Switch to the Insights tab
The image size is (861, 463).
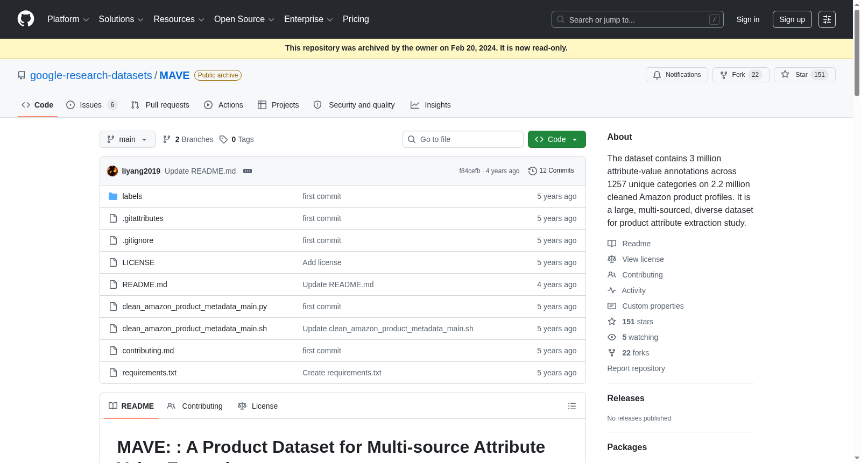[x=430, y=105]
